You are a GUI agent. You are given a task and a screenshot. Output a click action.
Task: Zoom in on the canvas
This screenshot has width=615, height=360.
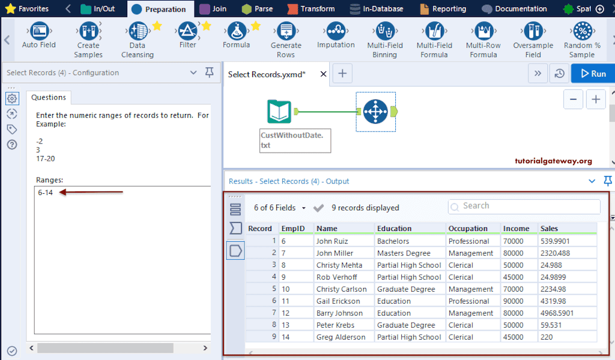click(x=595, y=100)
